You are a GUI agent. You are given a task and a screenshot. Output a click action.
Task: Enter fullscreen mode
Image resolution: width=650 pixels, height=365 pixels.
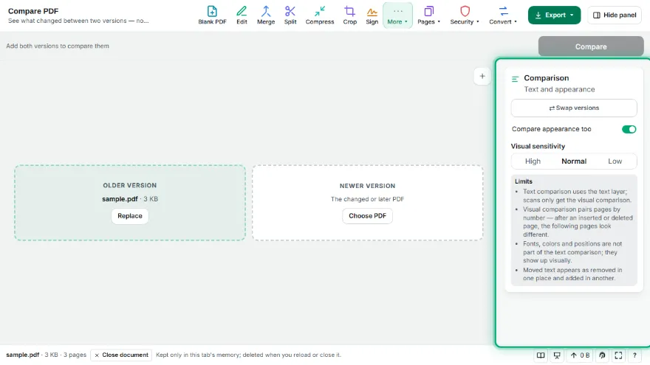point(618,355)
